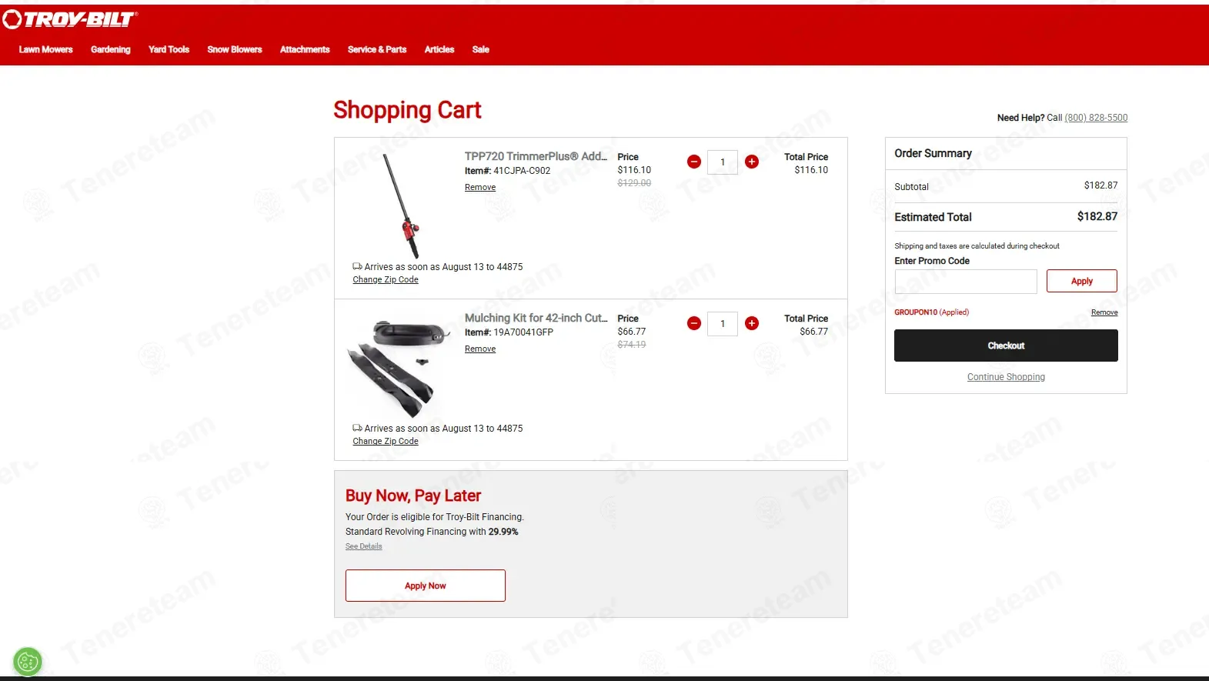
Task: Select the TrimmerPlus quantity field
Action: click(723, 162)
